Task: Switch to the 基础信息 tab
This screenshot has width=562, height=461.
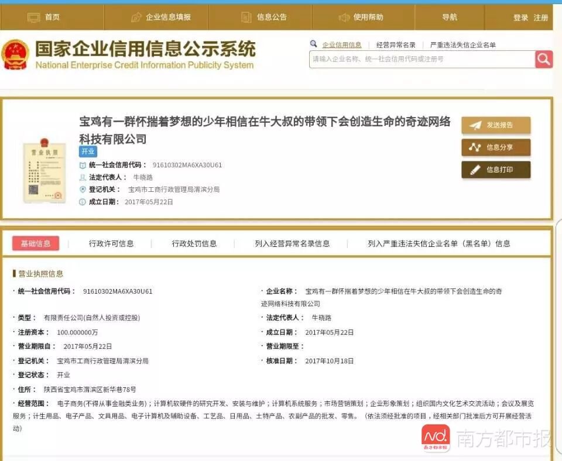Action: 36,243
